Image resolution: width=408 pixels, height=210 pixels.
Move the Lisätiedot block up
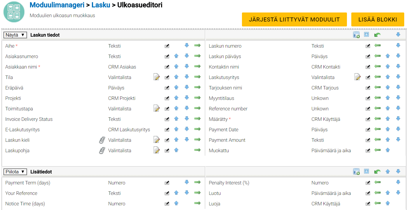pos(388,172)
